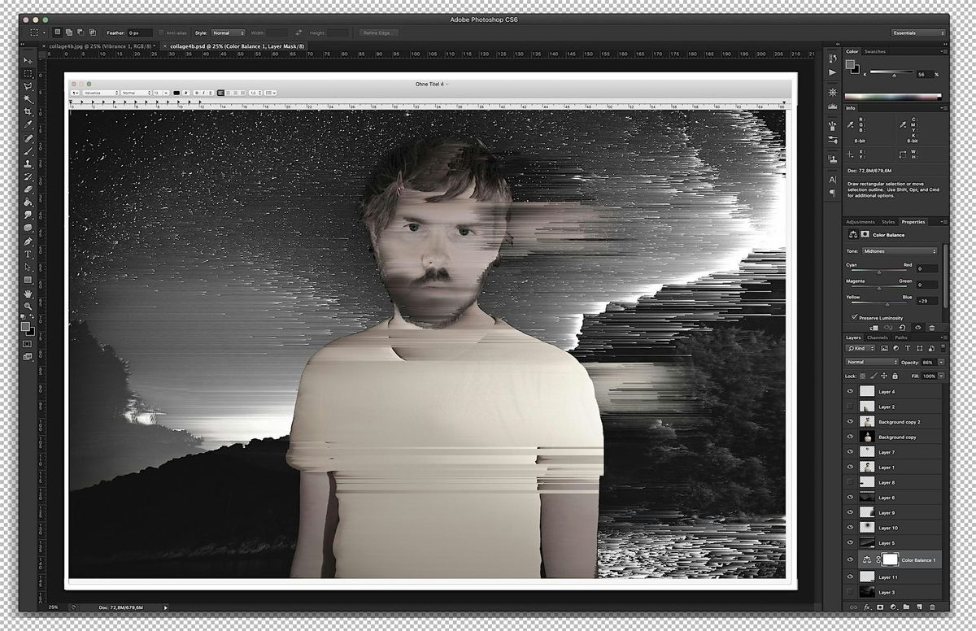Select the Crop tool

[x=28, y=111]
